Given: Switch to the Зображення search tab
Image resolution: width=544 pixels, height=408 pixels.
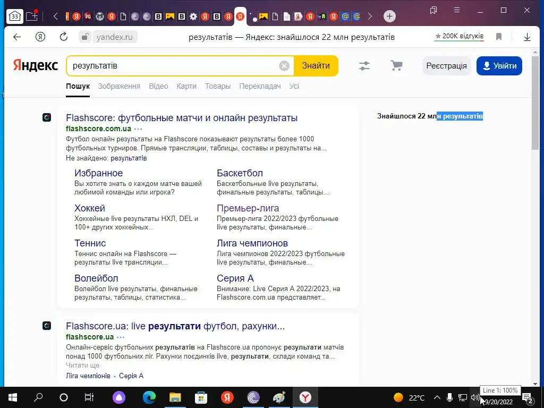Looking at the screenshot, I should pos(119,86).
